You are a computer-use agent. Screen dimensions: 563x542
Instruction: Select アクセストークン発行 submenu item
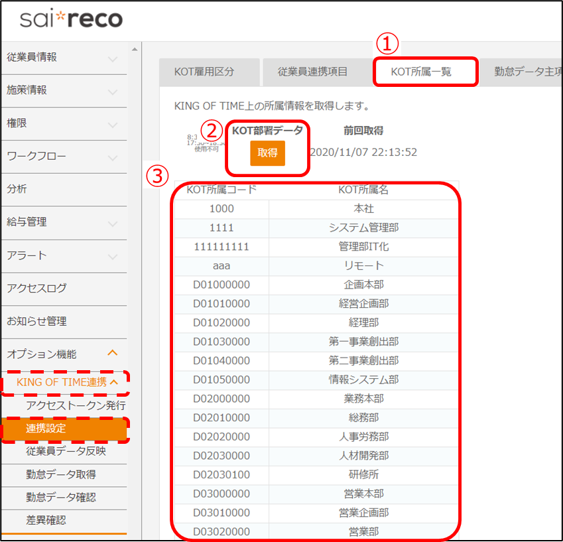pyautogui.click(x=76, y=405)
